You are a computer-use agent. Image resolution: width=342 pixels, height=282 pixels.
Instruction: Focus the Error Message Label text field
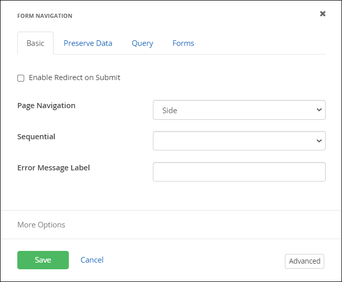239,172
